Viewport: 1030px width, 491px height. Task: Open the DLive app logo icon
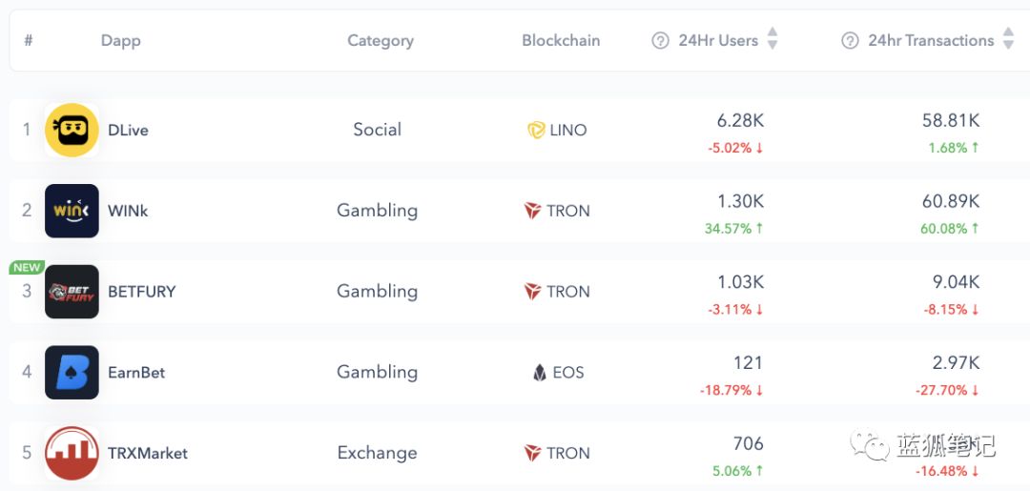pyautogui.click(x=72, y=130)
